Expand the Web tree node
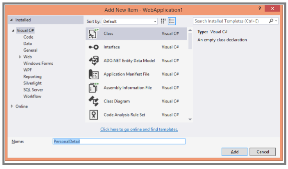 20,57
